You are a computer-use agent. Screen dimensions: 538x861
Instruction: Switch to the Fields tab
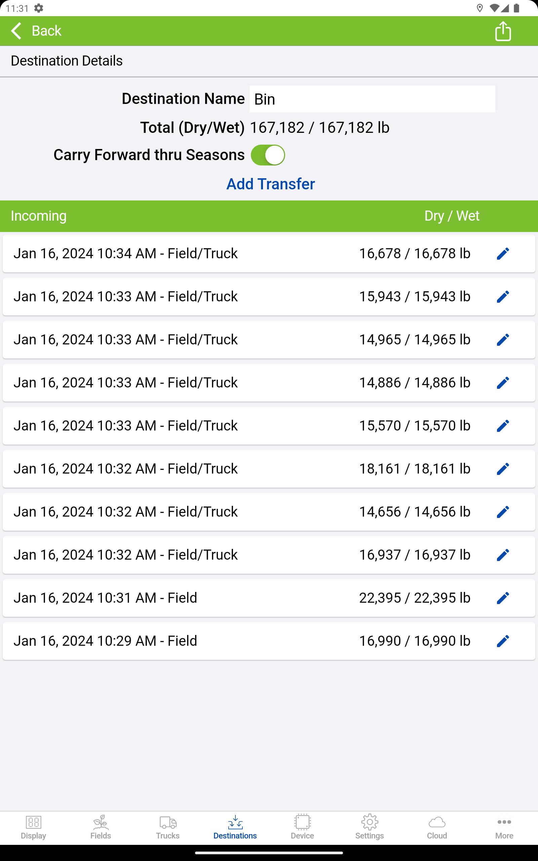click(x=101, y=828)
